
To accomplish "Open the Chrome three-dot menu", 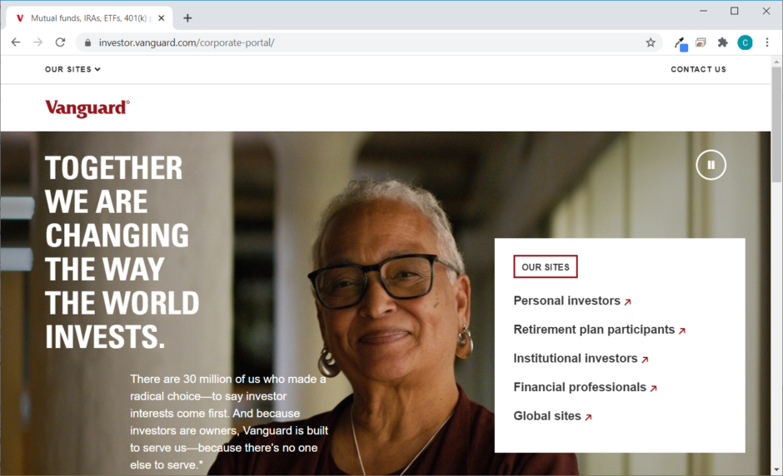I will pyautogui.click(x=767, y=42).
